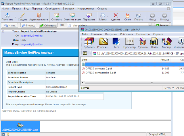Open the dropdown arrow next to Получить
This screenshot has width=184, height=136.
pyautogui.click(x=15, y=17)
